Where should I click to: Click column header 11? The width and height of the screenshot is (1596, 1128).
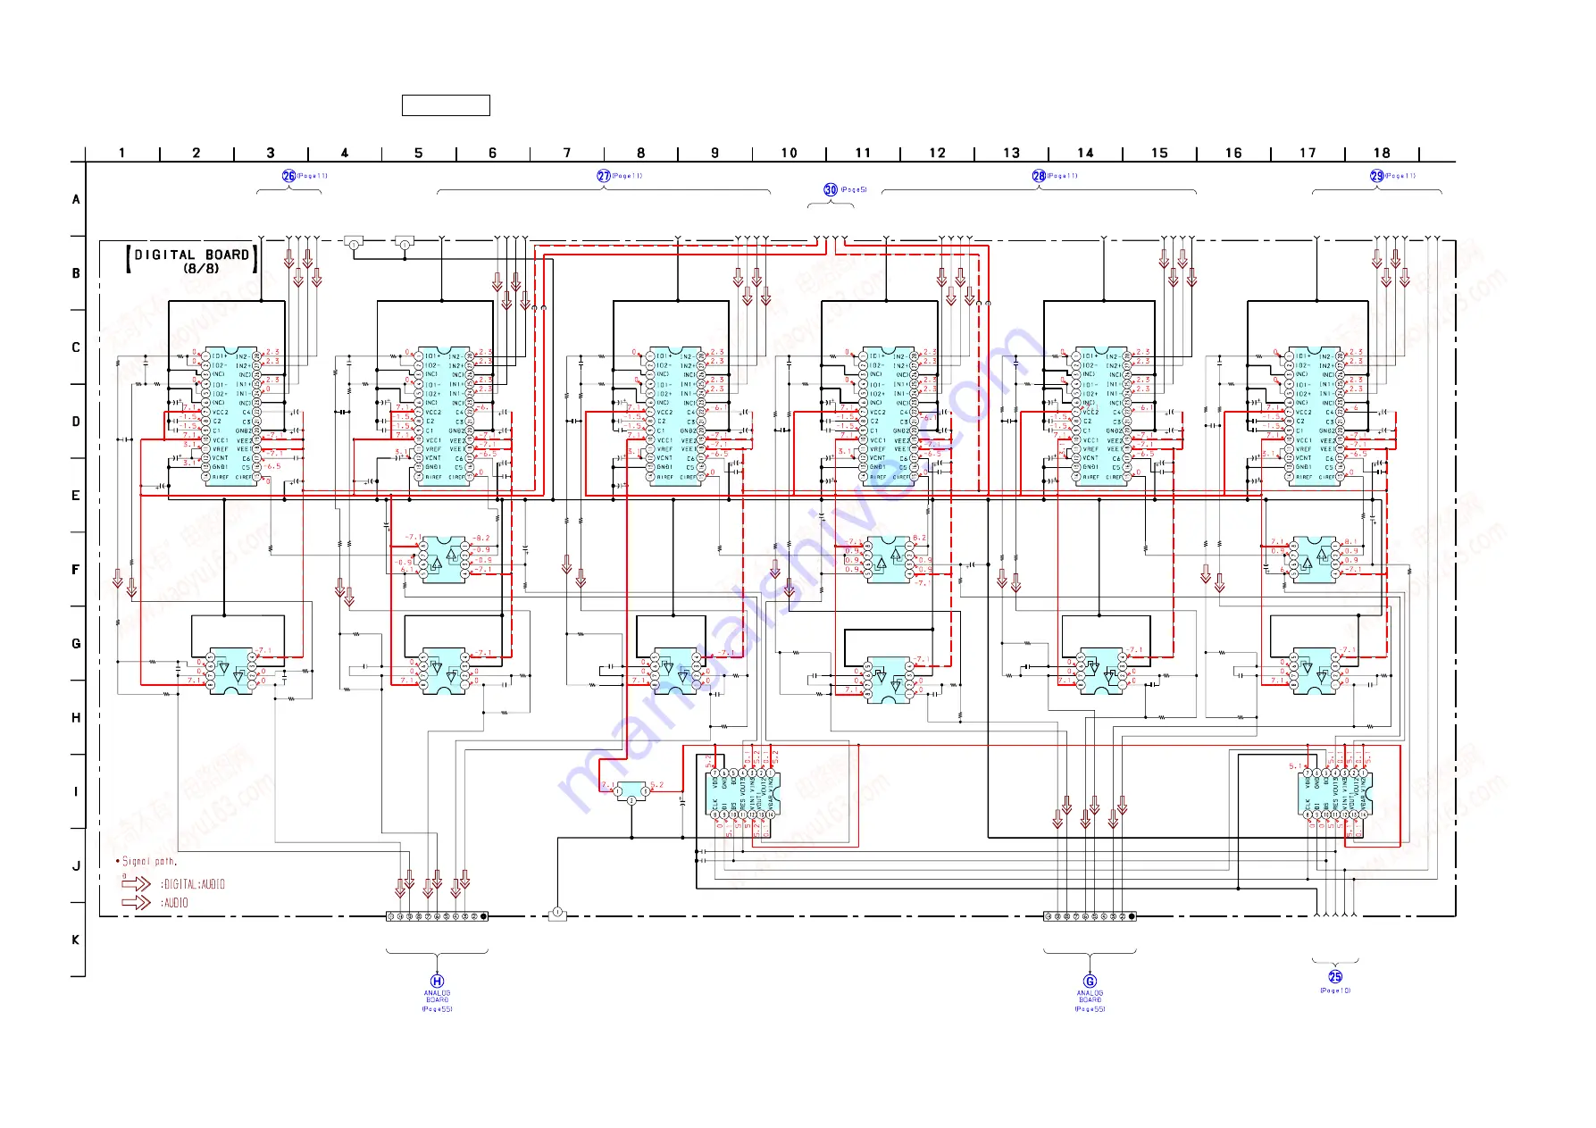point(863,153)
